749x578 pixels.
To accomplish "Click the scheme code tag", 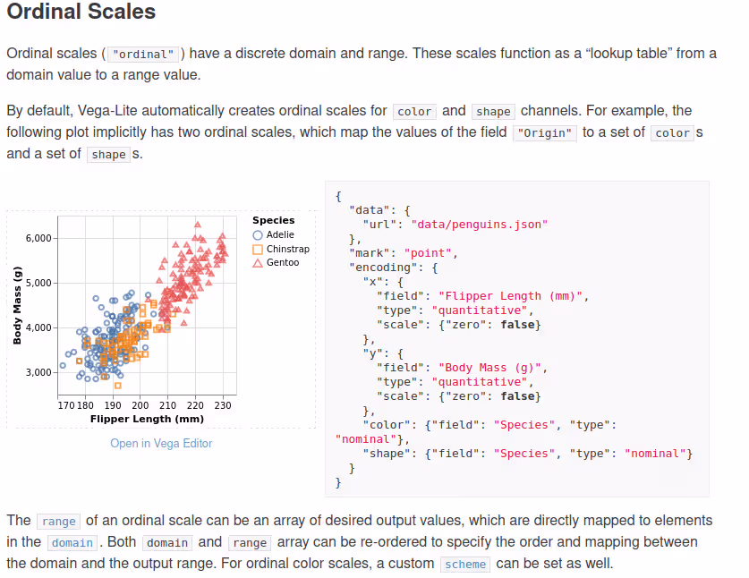I will pyautogui.click(x=465, y=565).
